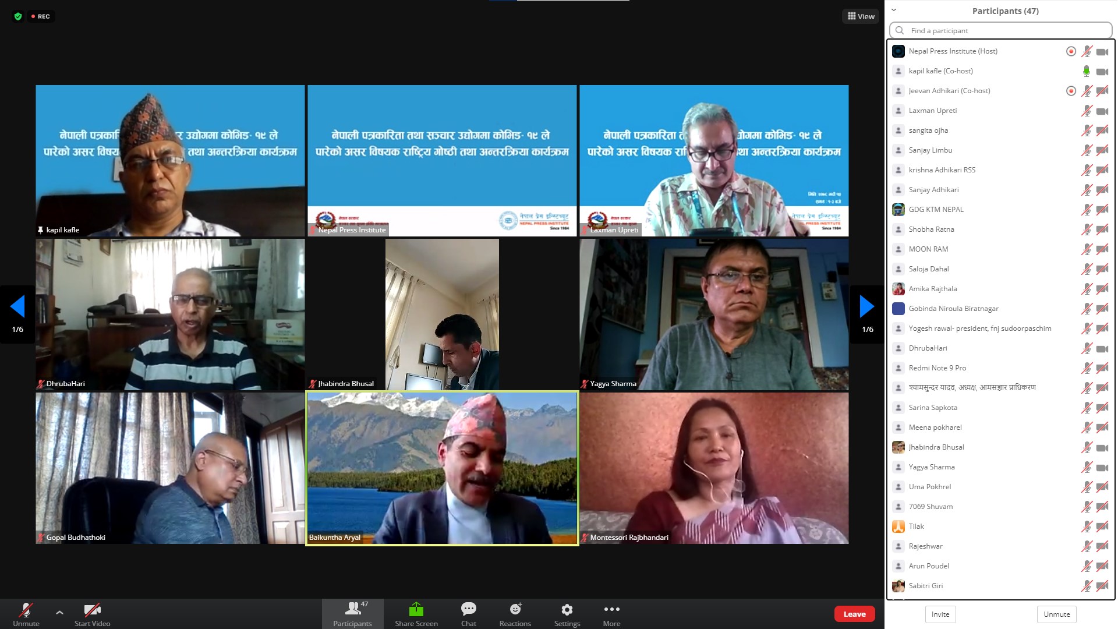This screenshot has height=629, width=1118.
Task: Click the More options ellipsis
Action: click(611, 614)
